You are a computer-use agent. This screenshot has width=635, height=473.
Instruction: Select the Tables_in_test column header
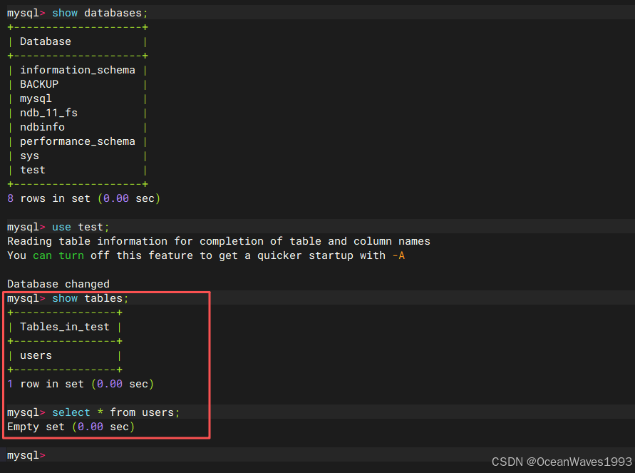(65, 327)
